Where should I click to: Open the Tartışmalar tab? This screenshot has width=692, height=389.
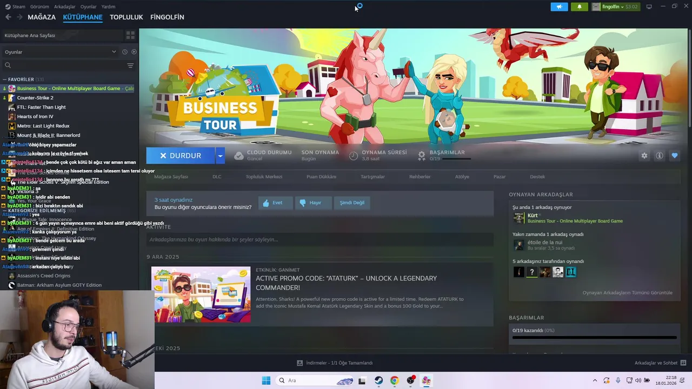(x=372, y=177)
